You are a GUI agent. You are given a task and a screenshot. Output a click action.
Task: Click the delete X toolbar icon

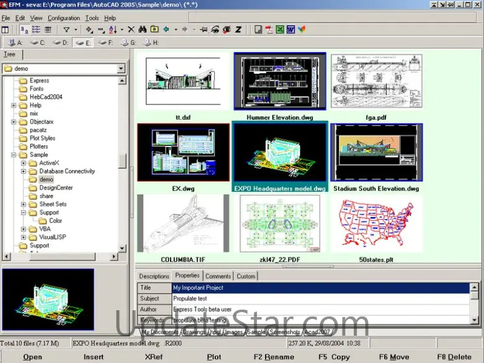131,30
